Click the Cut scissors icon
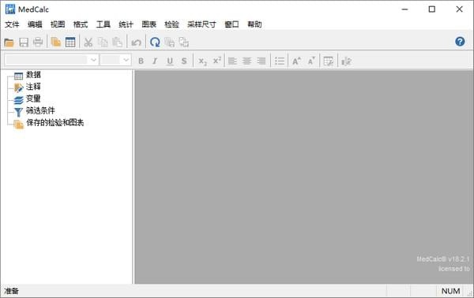Screen dimensions: 474x298 [x=88, y=43]
